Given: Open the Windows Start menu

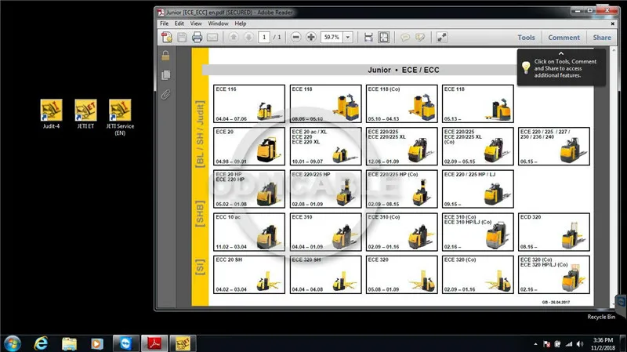Looking at the screenshot, I should [13, 343].
